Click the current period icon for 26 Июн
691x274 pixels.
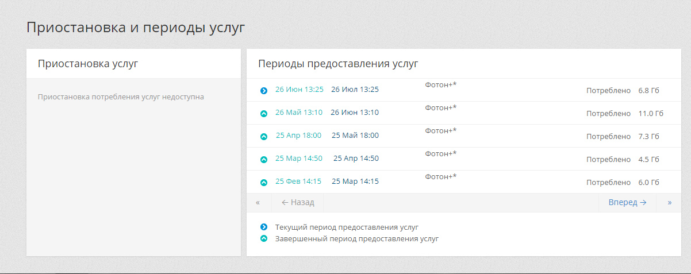(264, 91)
